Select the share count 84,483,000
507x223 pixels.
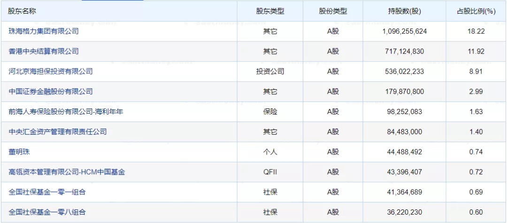tap(405, 132)
